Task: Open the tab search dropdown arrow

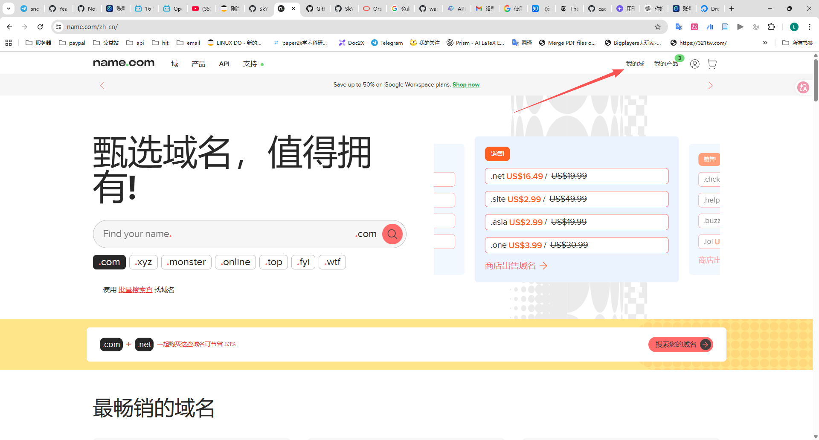Action: (x=9, y=9)
